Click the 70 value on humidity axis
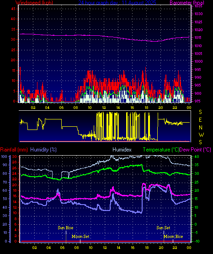Image resolution: width=213 pixels, height=254 pixels. 5,182
